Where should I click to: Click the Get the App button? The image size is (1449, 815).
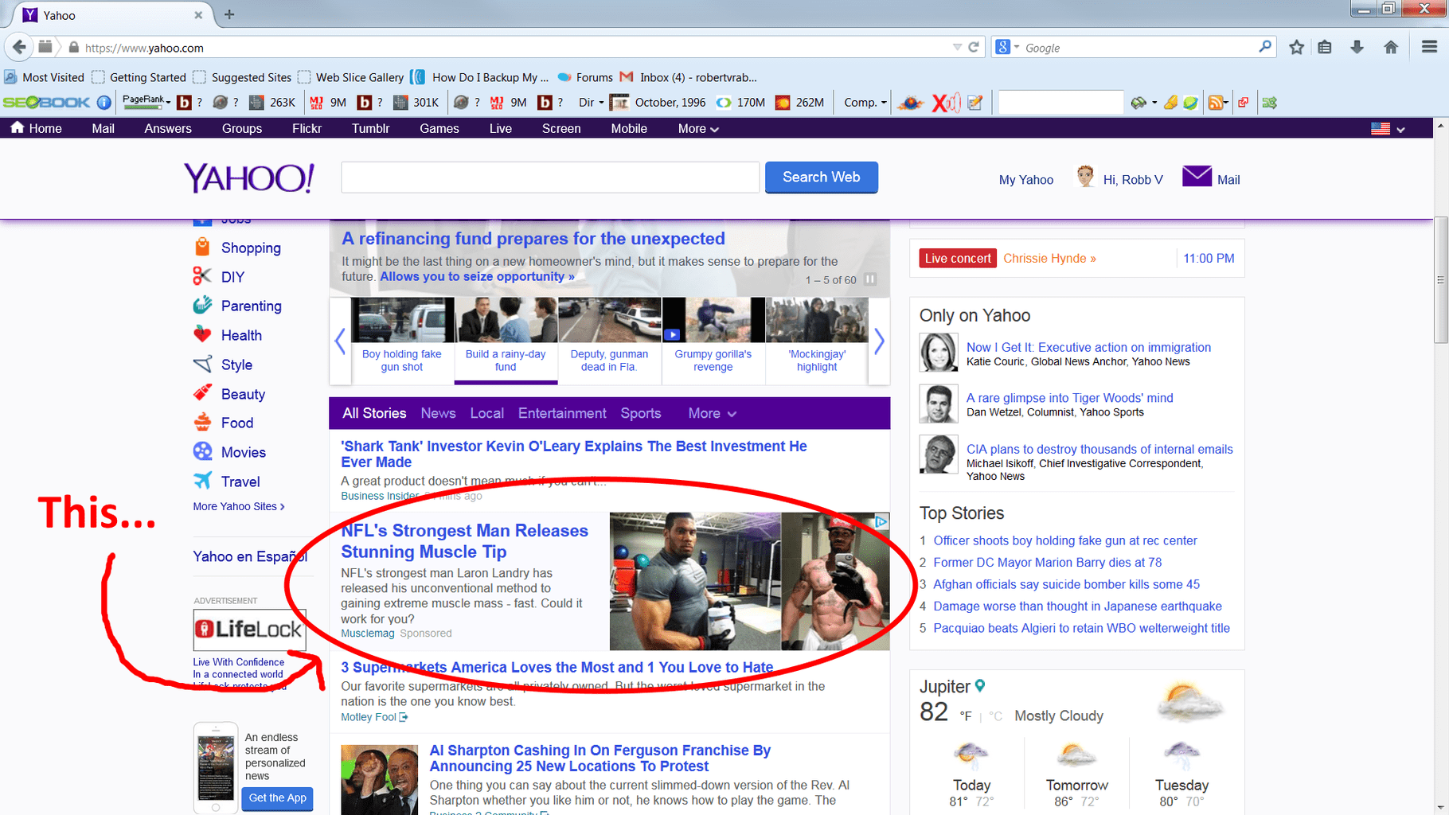pyautogui.click(x=277, y=797)
